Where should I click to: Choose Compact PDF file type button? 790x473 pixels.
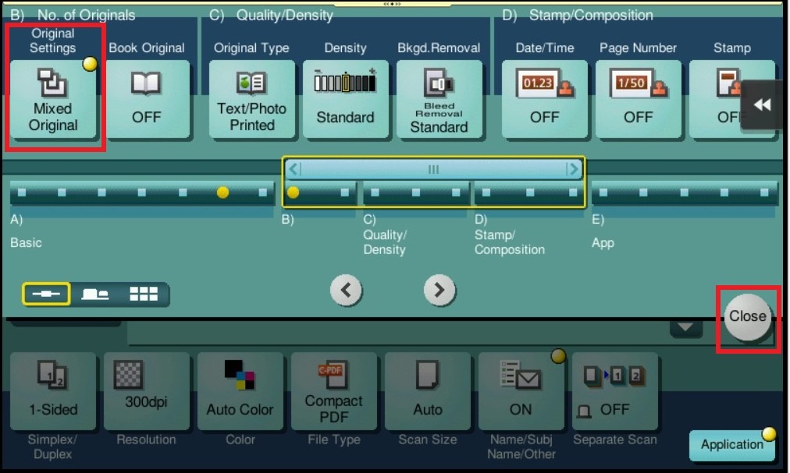333,390
